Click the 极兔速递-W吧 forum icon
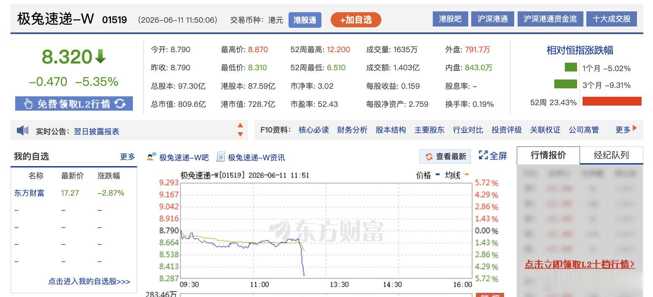Image resolution: width=653 pixels, height=297 pixels. click(151, 156)
